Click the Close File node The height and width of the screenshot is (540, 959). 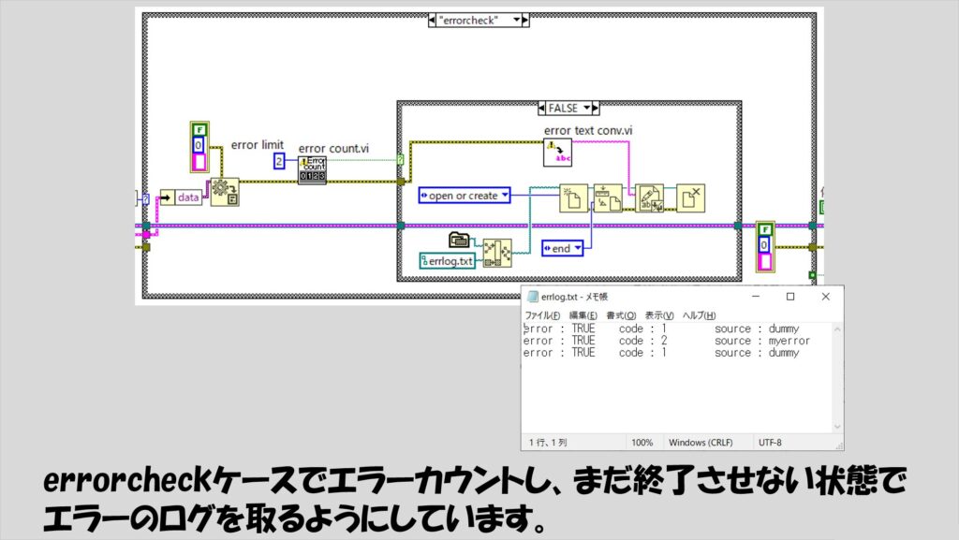690,198
